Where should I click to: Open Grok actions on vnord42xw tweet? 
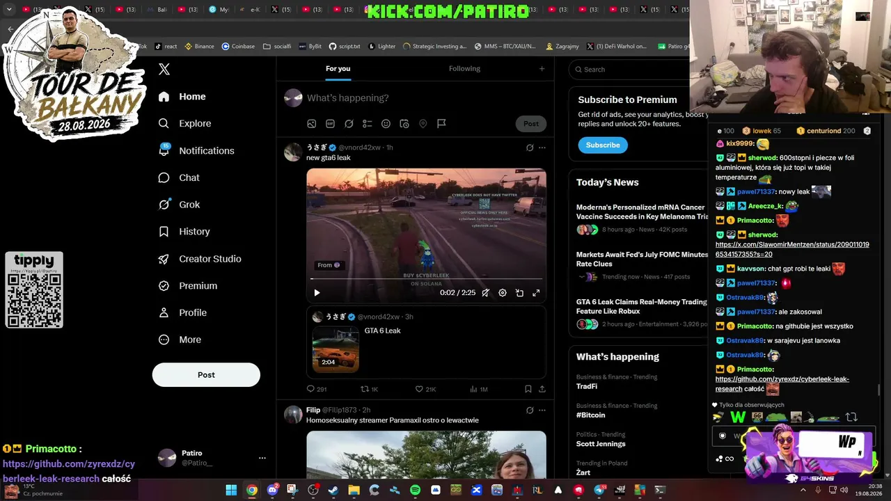(530, 148)
